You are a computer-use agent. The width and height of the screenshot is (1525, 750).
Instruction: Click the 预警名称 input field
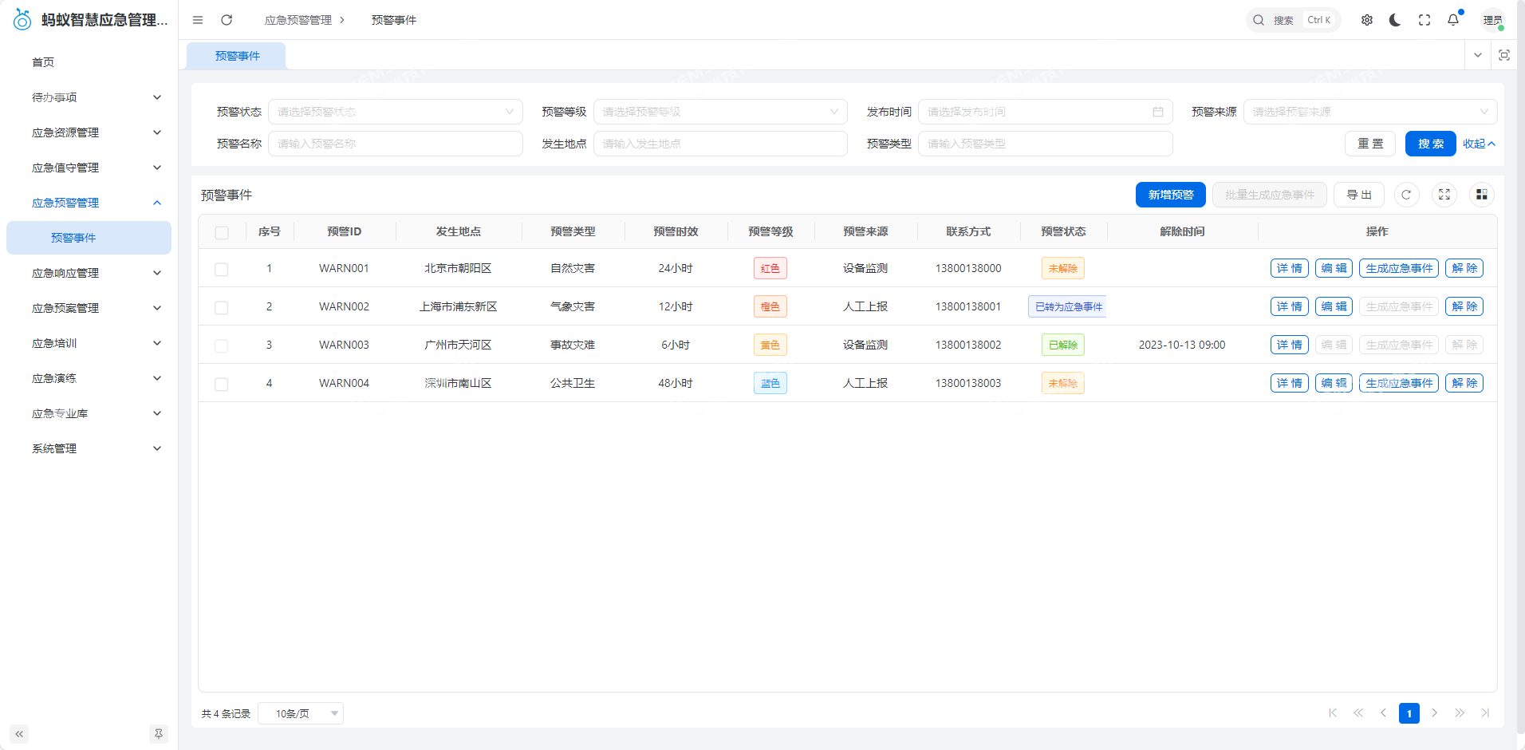[395, 144]
